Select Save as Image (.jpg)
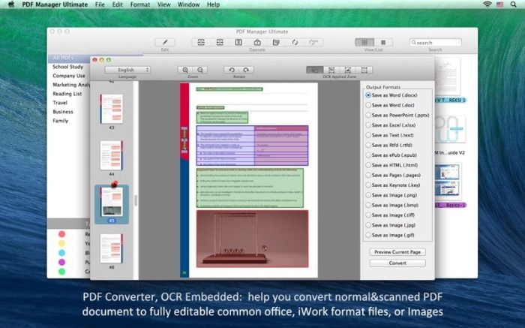 tap(391, 225)
